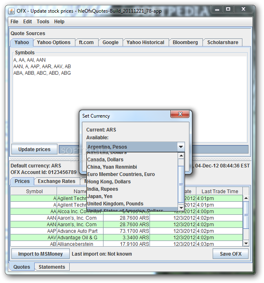Switch to the Statements bottom tab
Viewport: 264px width, 283px height.
click(x=52, y=267)
